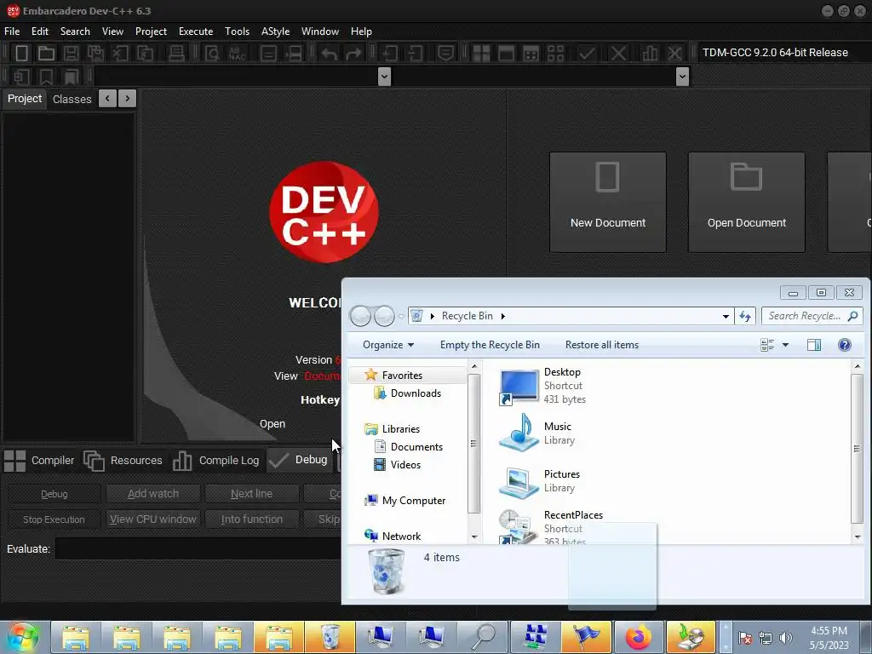
Task: Click the New Document tile
Action: point(608,202)
